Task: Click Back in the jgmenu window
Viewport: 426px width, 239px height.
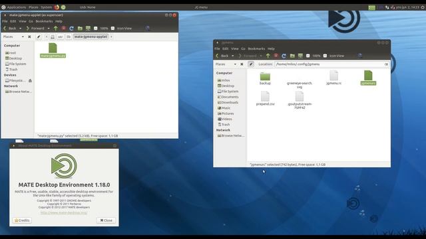Action: [x=222, y=56]
